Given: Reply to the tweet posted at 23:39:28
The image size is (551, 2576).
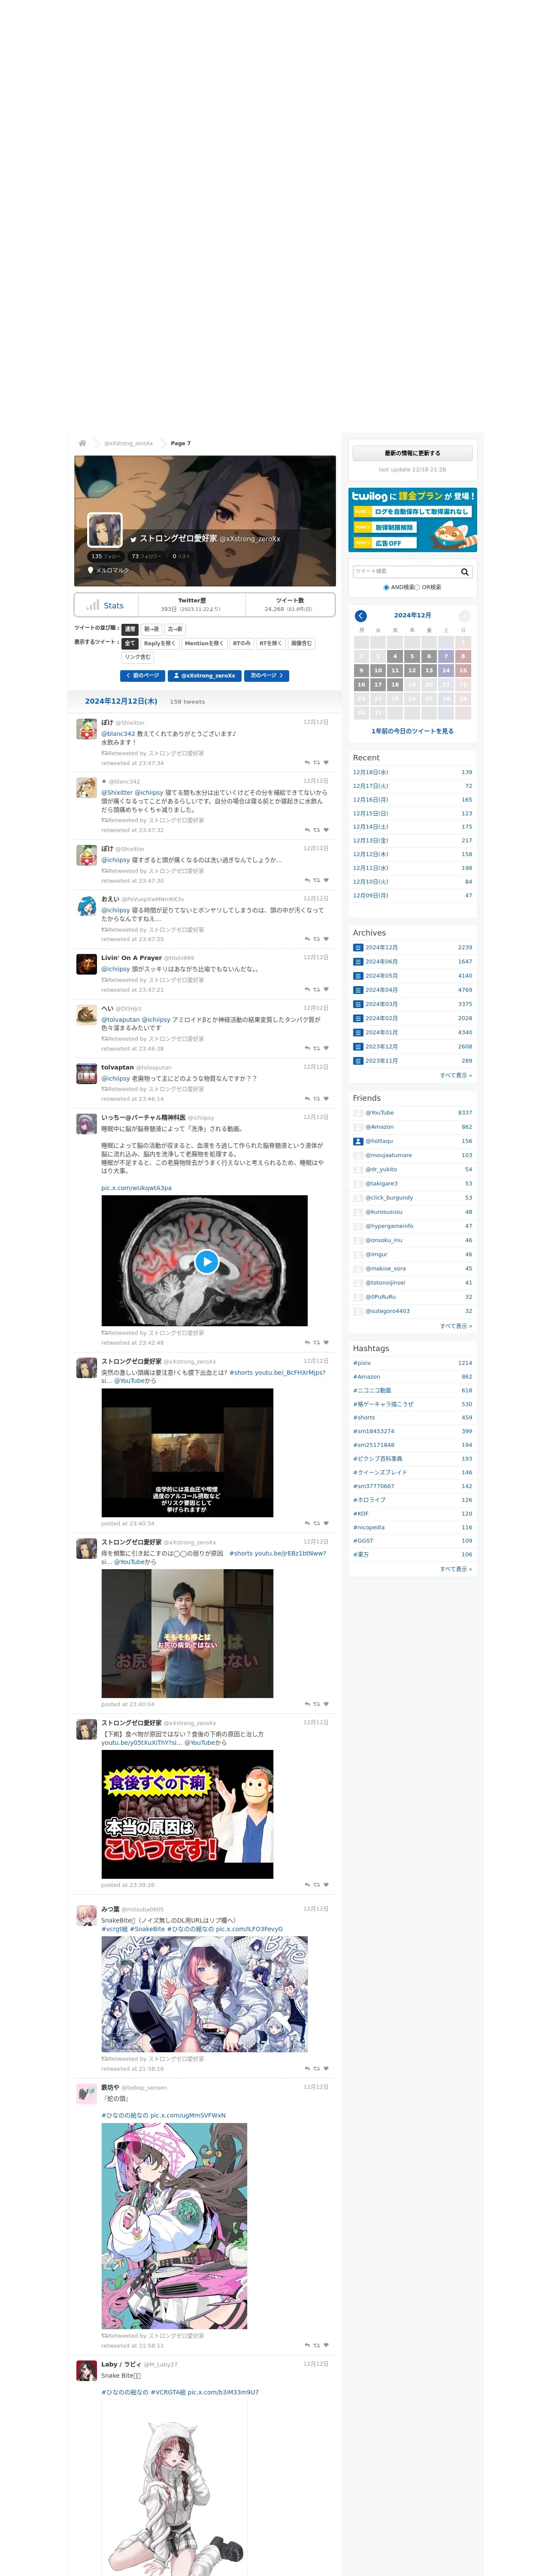Looking at the screenshot, I should 307,1885.
